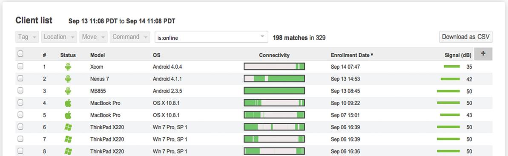Viewport: 508px width, 156px height.
Task: Open the Command dropdown button
Action: (130, 37)
